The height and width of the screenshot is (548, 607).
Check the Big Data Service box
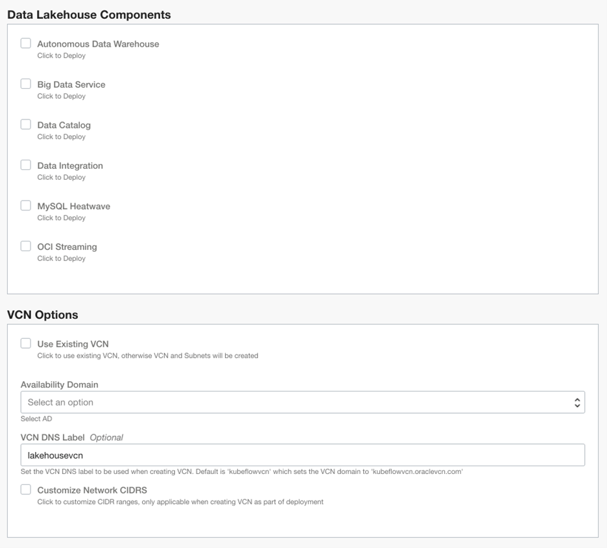[x=25, y=83]
